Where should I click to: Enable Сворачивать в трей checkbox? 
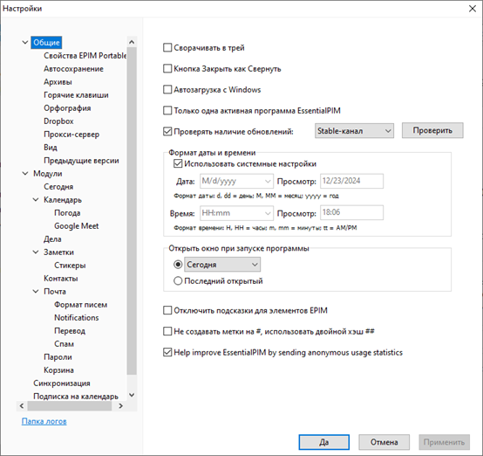pos(167,47)
